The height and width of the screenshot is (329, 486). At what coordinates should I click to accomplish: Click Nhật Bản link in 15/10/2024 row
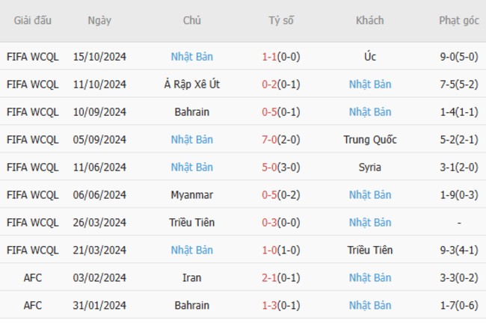pos(192,57)
